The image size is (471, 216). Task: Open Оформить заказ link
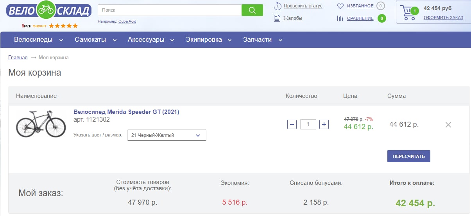point(443,18)
